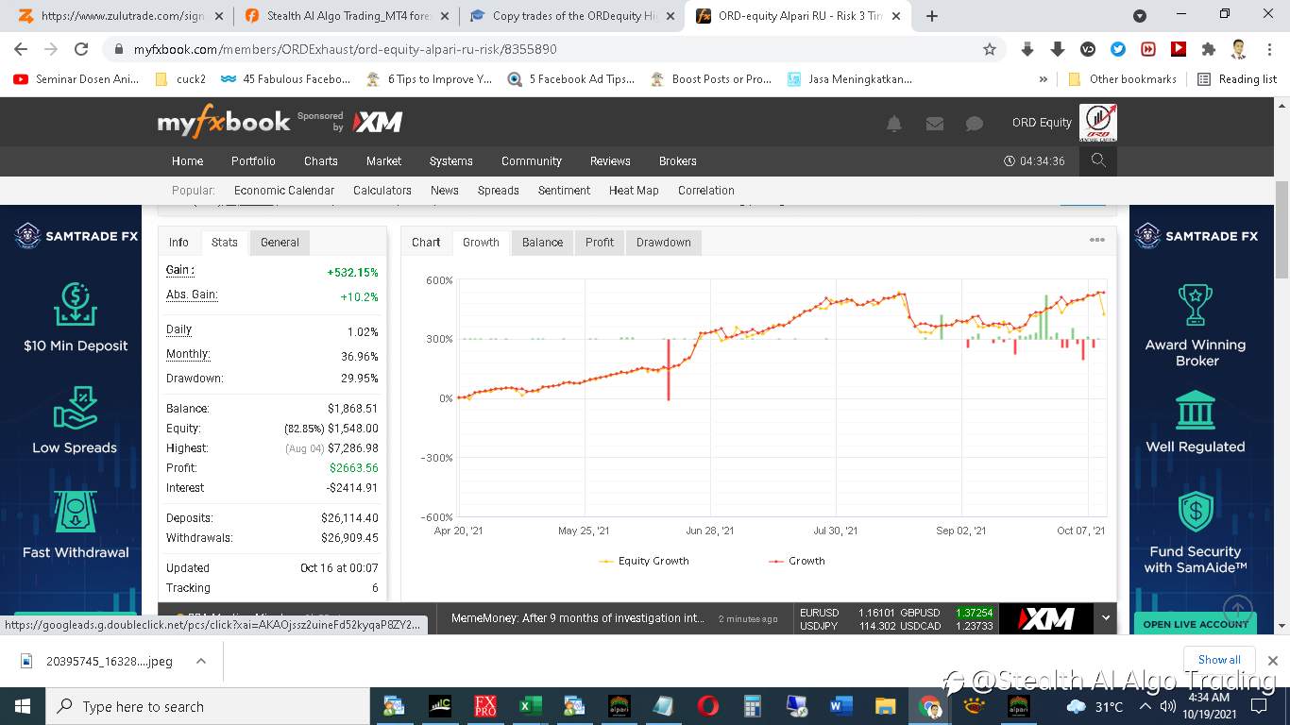Open a new browser tab
Image resolution: width=1290 pixels, height=725 pixels.
click(x=932, y=16)
